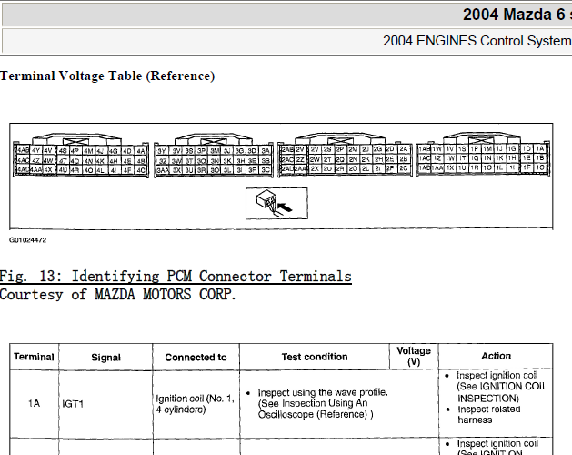
Task: Click terminal 1AD in connector diagram
Action: point(425,167)
